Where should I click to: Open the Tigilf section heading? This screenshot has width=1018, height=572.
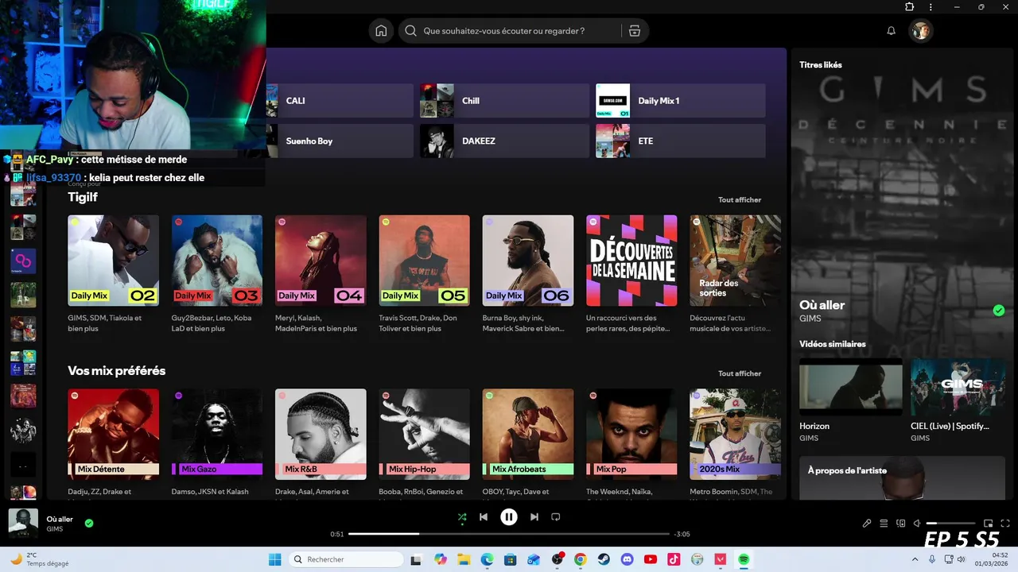point(83,197)
